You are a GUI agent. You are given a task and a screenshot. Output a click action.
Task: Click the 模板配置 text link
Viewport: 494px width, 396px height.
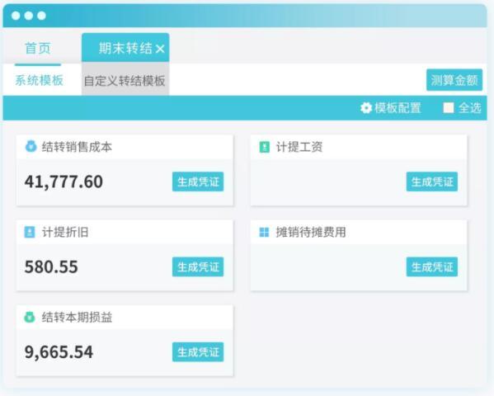click(x=398, y=108)
